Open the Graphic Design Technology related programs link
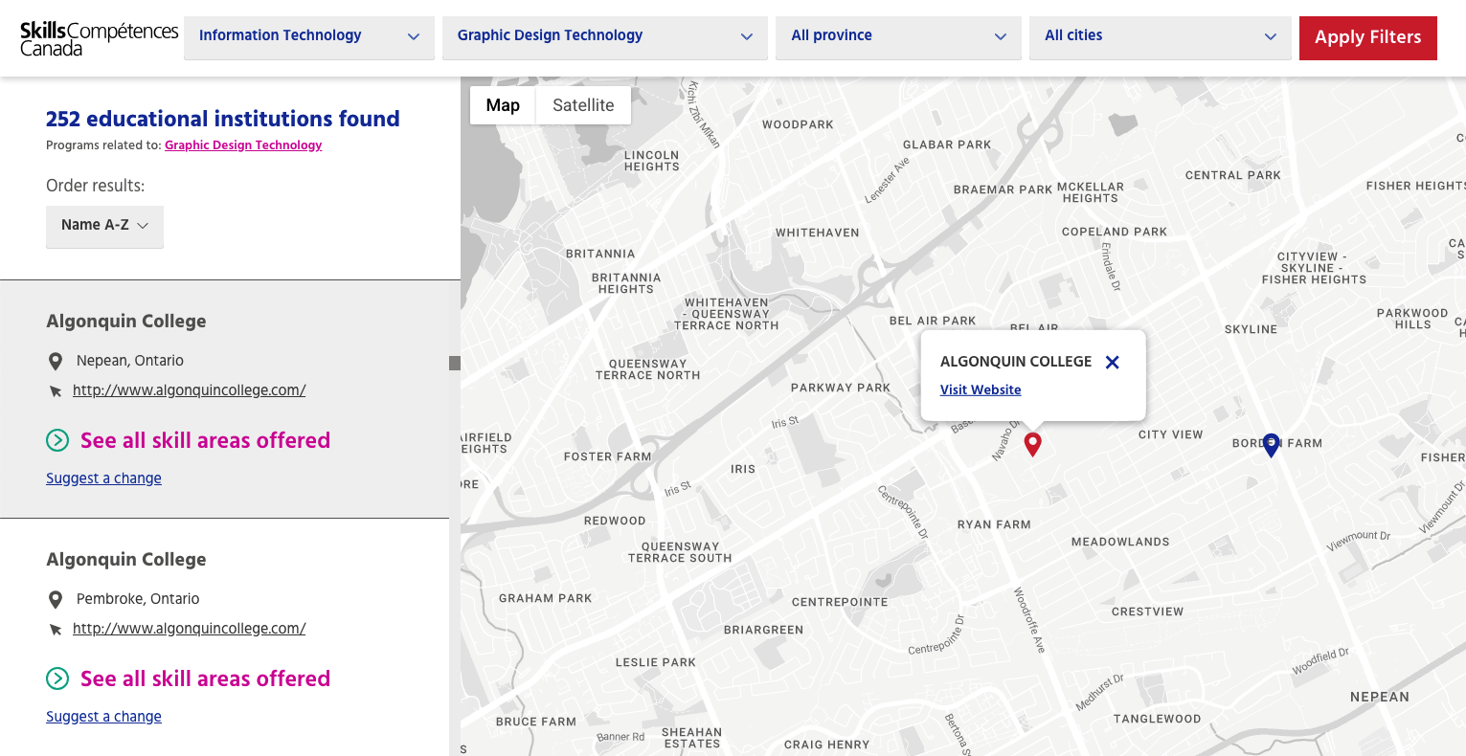1466x756 pixels. [243, 145]
